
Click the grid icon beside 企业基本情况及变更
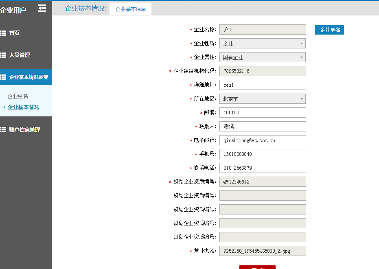point(3,77)
